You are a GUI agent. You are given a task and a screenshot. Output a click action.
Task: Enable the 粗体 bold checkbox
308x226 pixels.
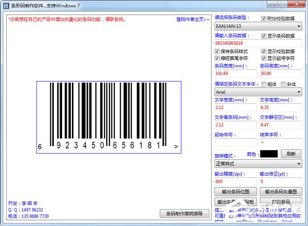coord(264,84)
